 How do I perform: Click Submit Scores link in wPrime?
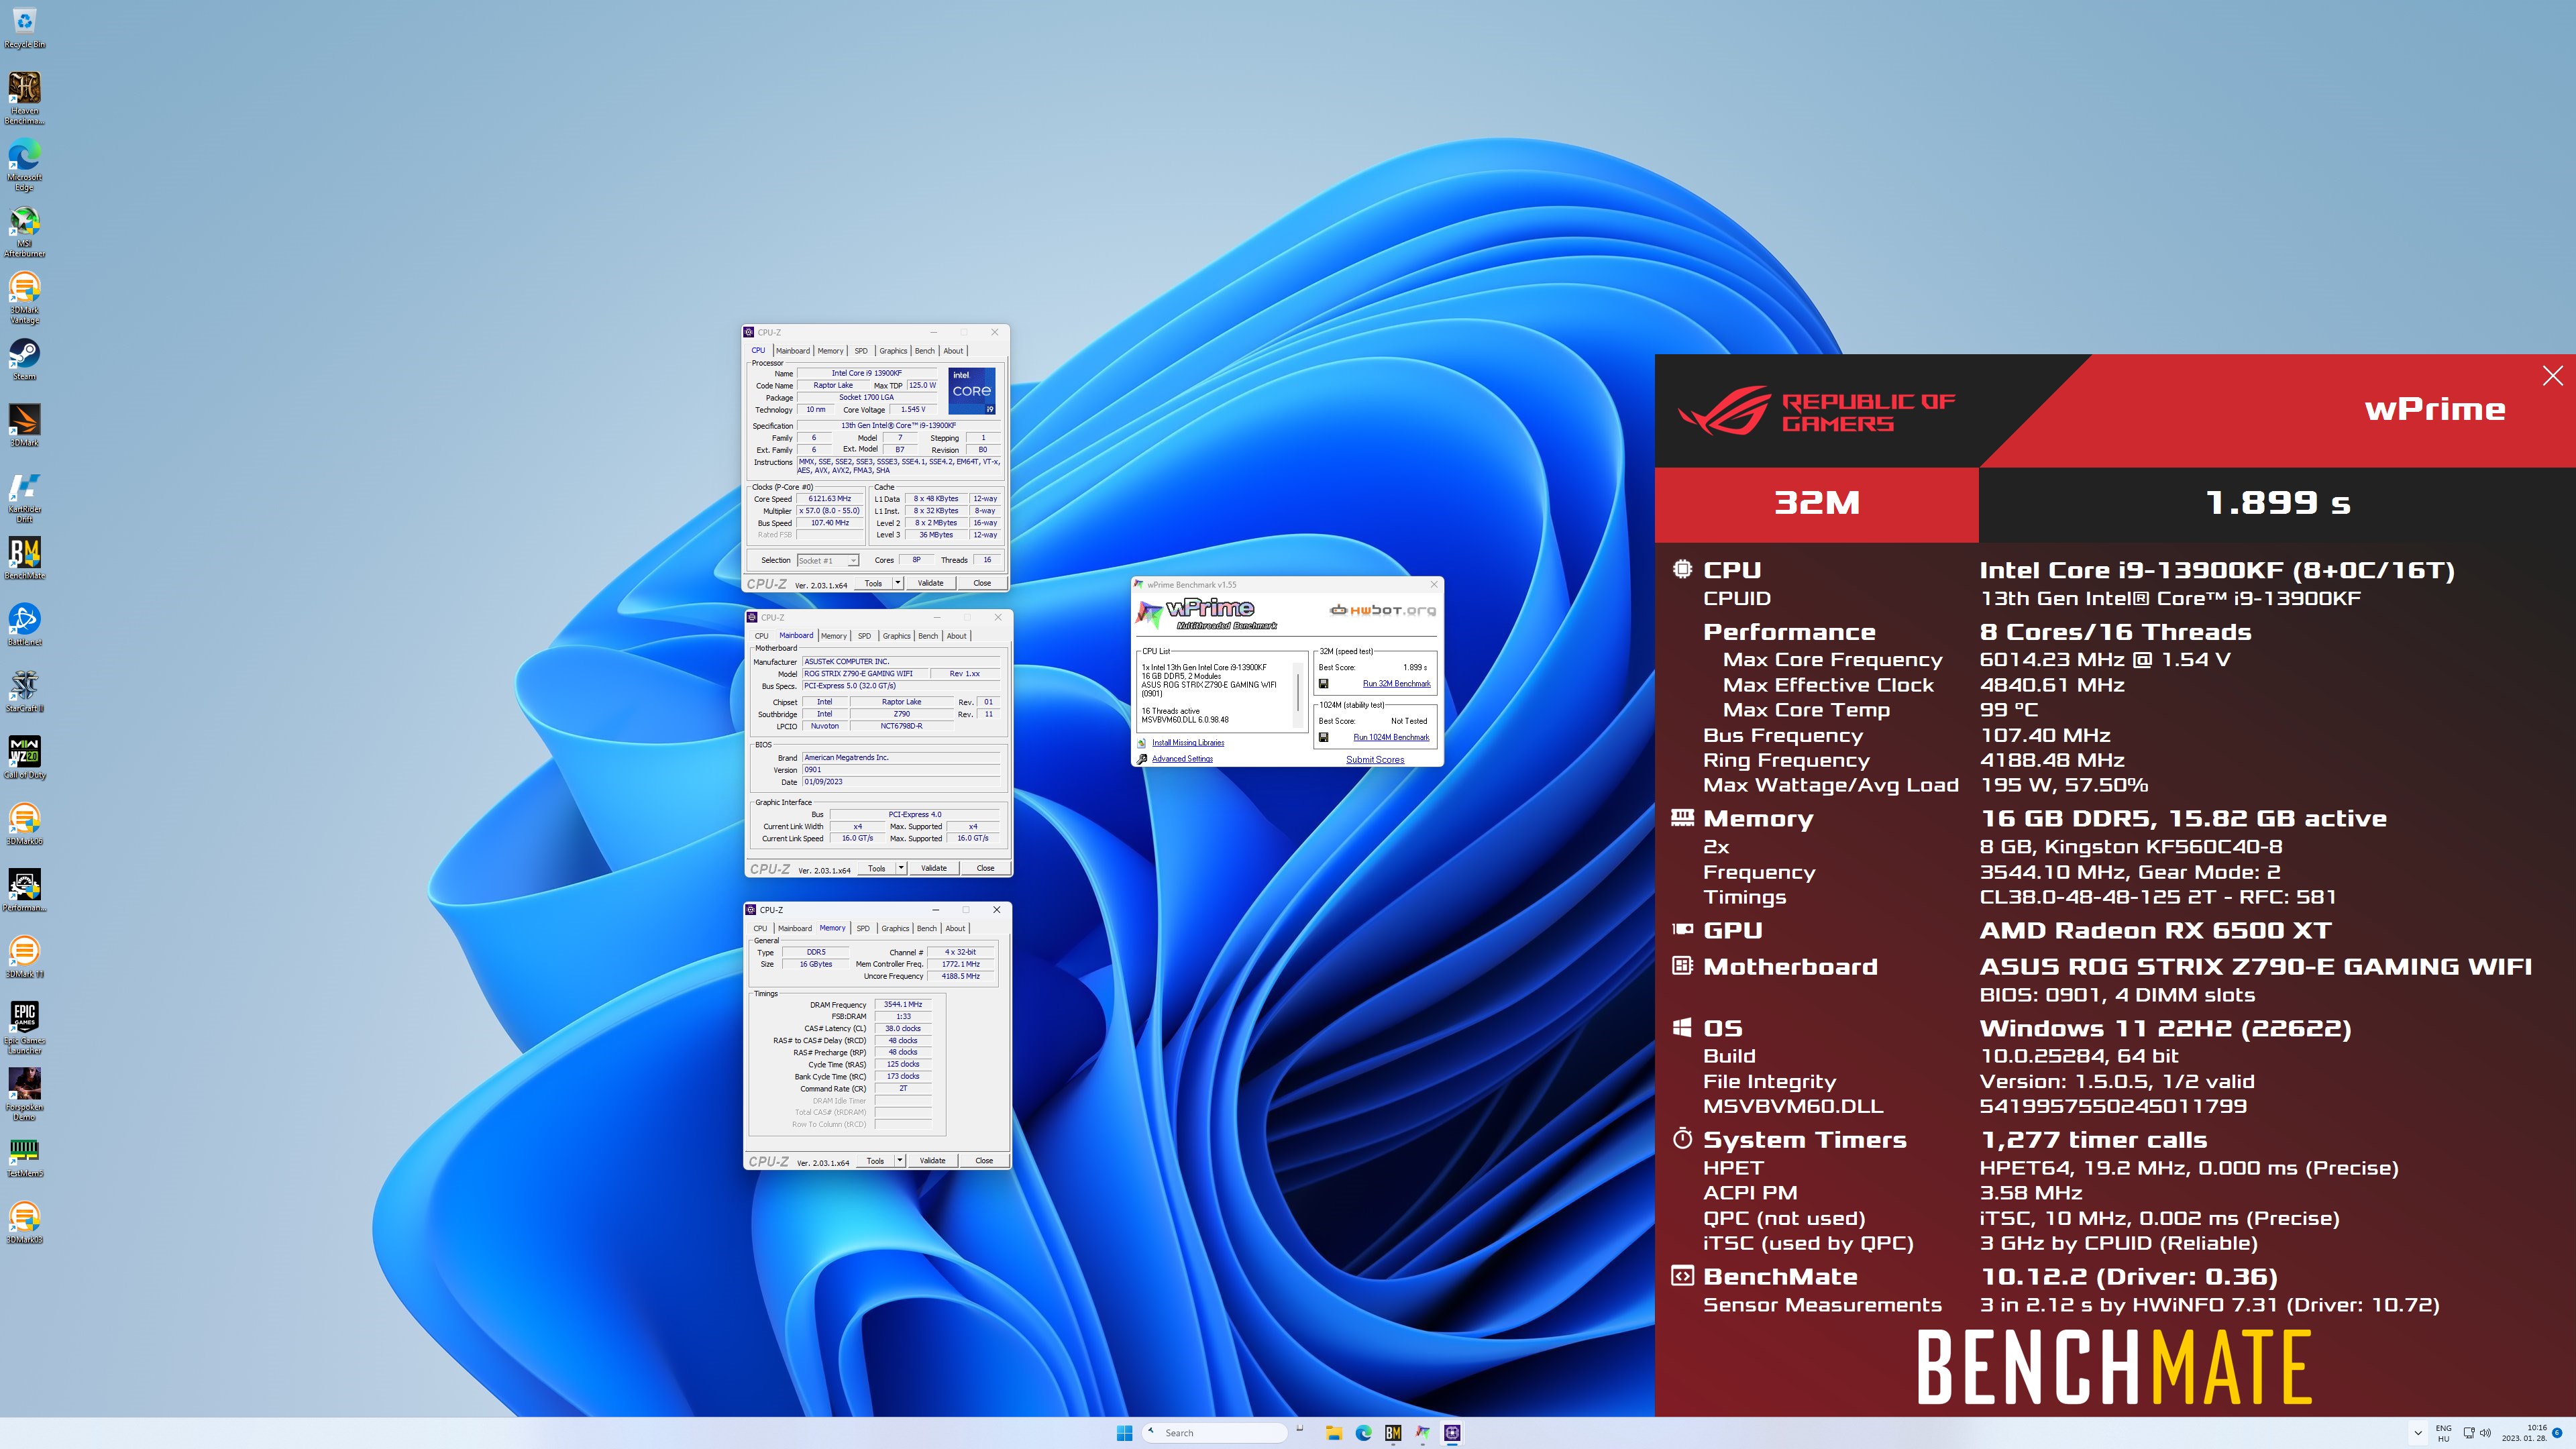pyautogui.click(x=1375, y=760)
